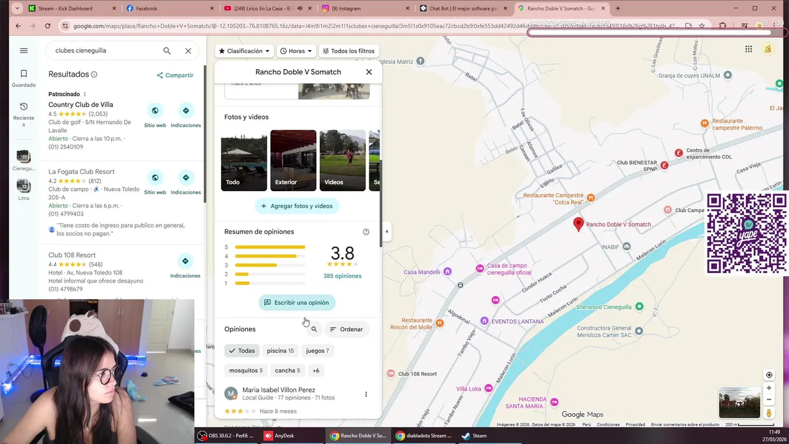Open the 385 opiniones link

[x=343, y=276]
